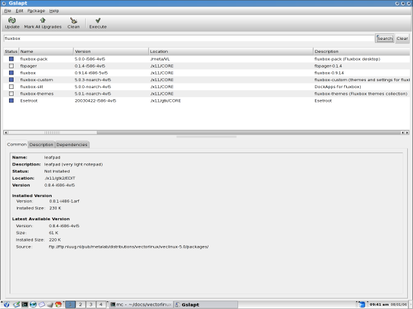413x309 pixels.
Task: Open the File menu
Action: 8,11
